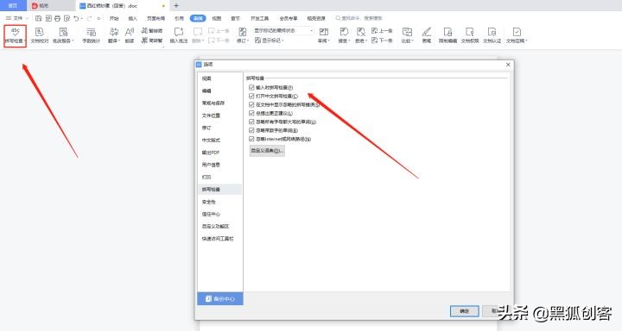Select 信任中心 in options sidebar
Screen dimensions: 622x331
219,214
